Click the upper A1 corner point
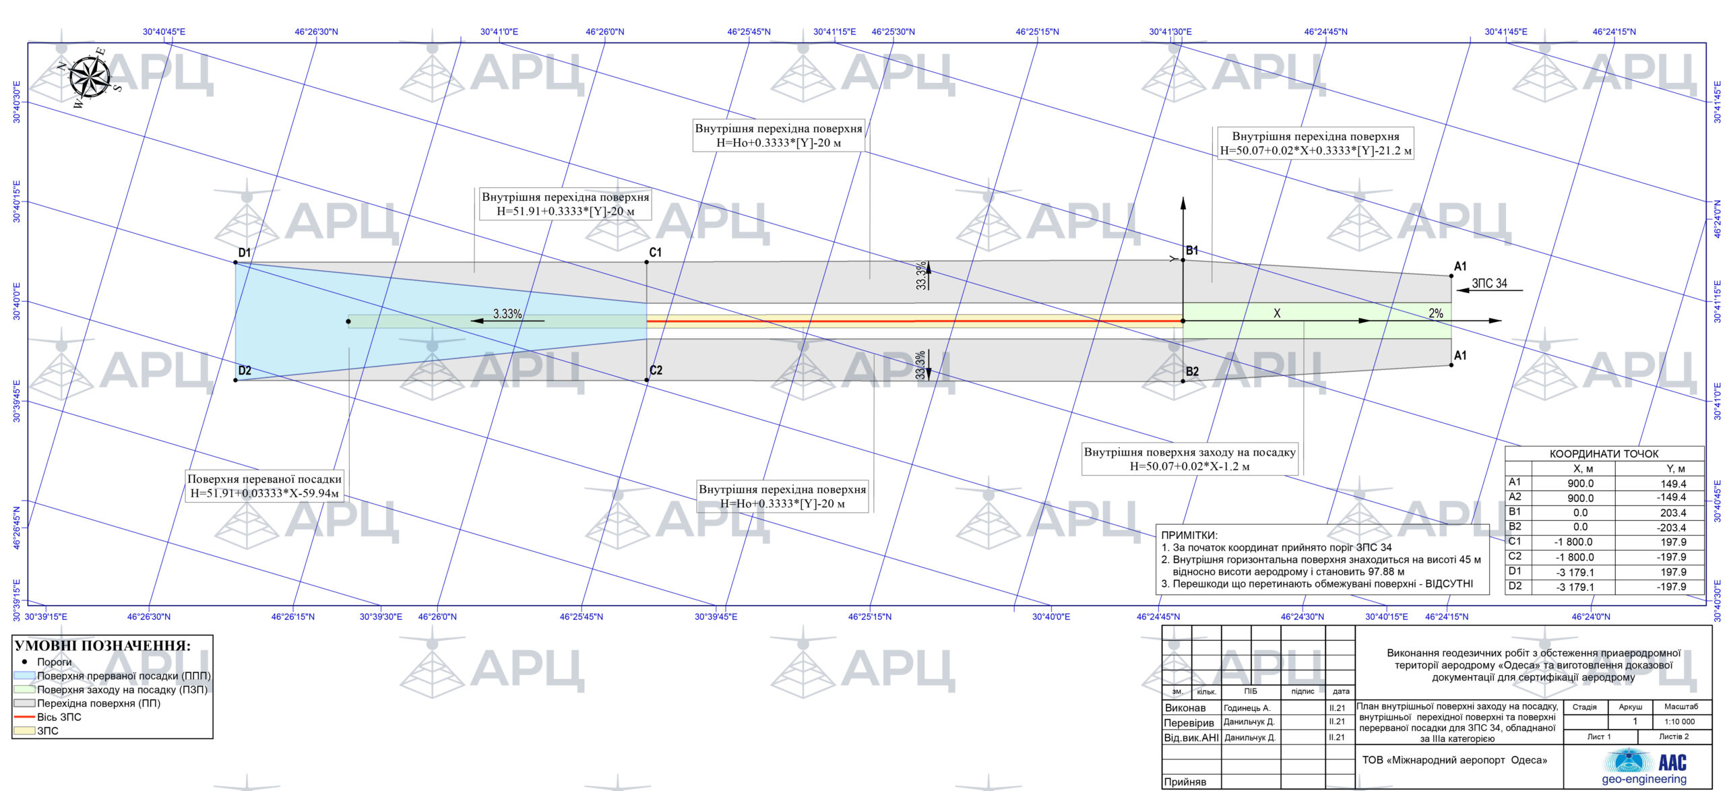Image resolution: width=1725 pixels, height=791 pixels. point(1451,276)
